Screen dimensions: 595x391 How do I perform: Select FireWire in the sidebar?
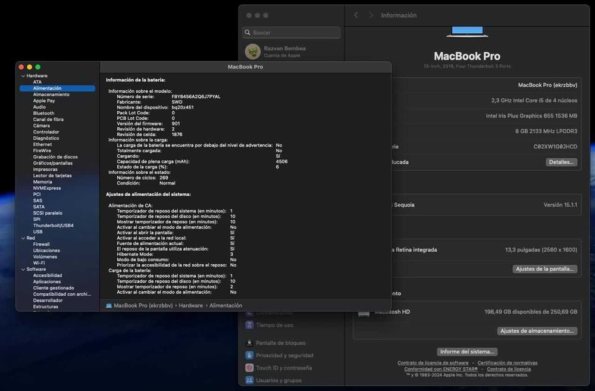42,151
